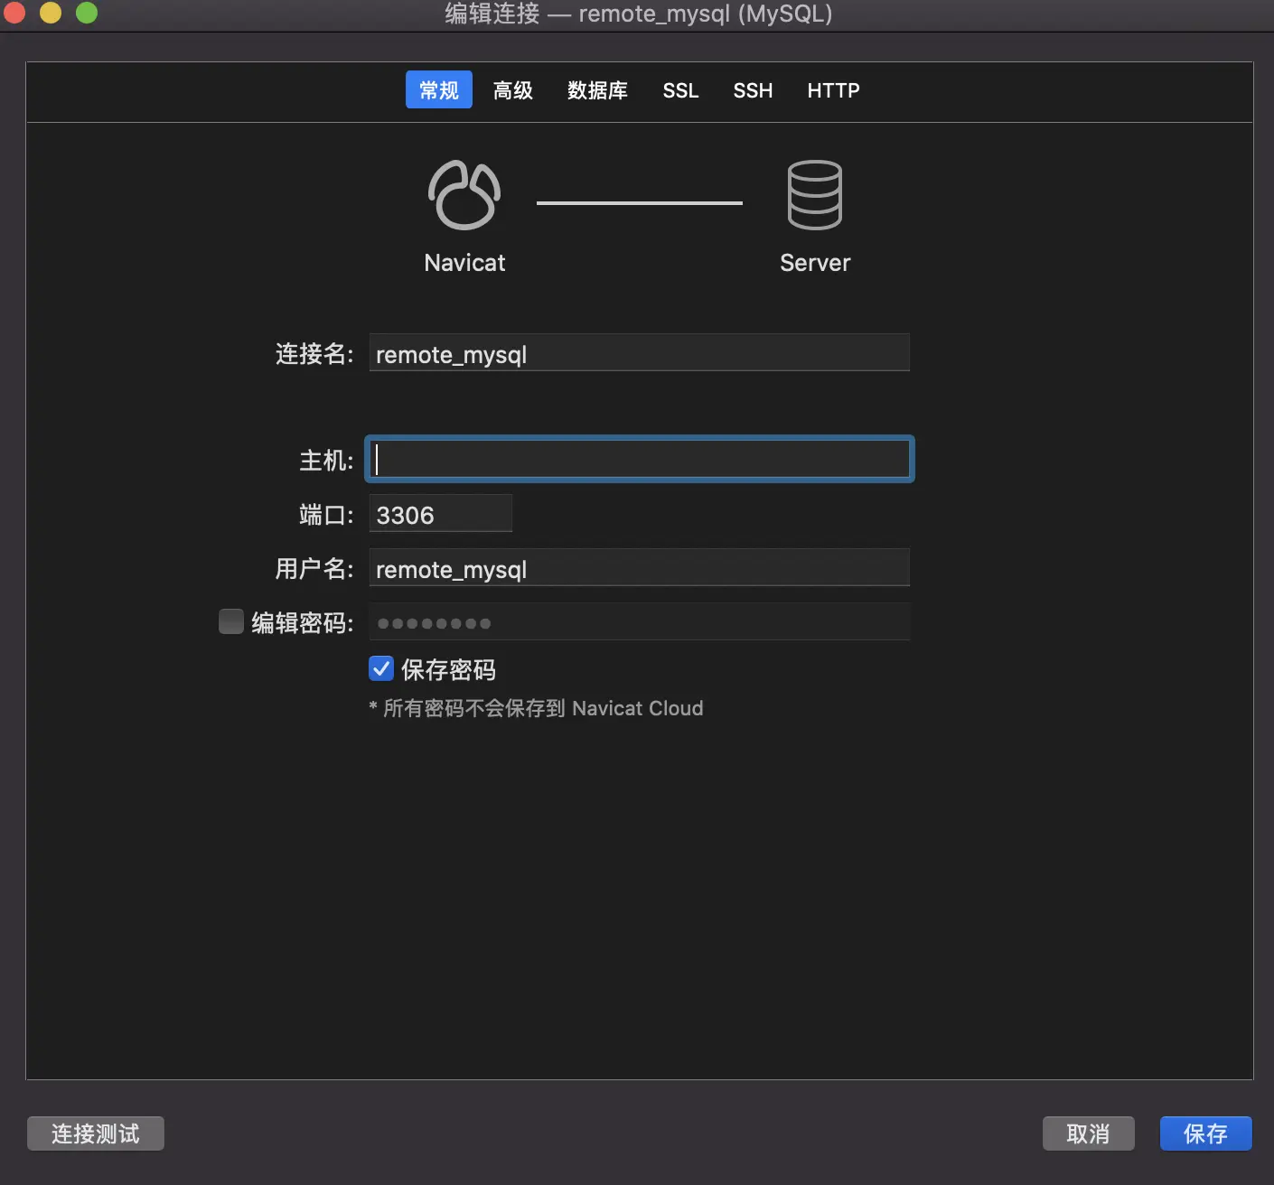Uncheck the 保存密码 checkbox
The image size is (1274, 1185).
tap(381, 668)
